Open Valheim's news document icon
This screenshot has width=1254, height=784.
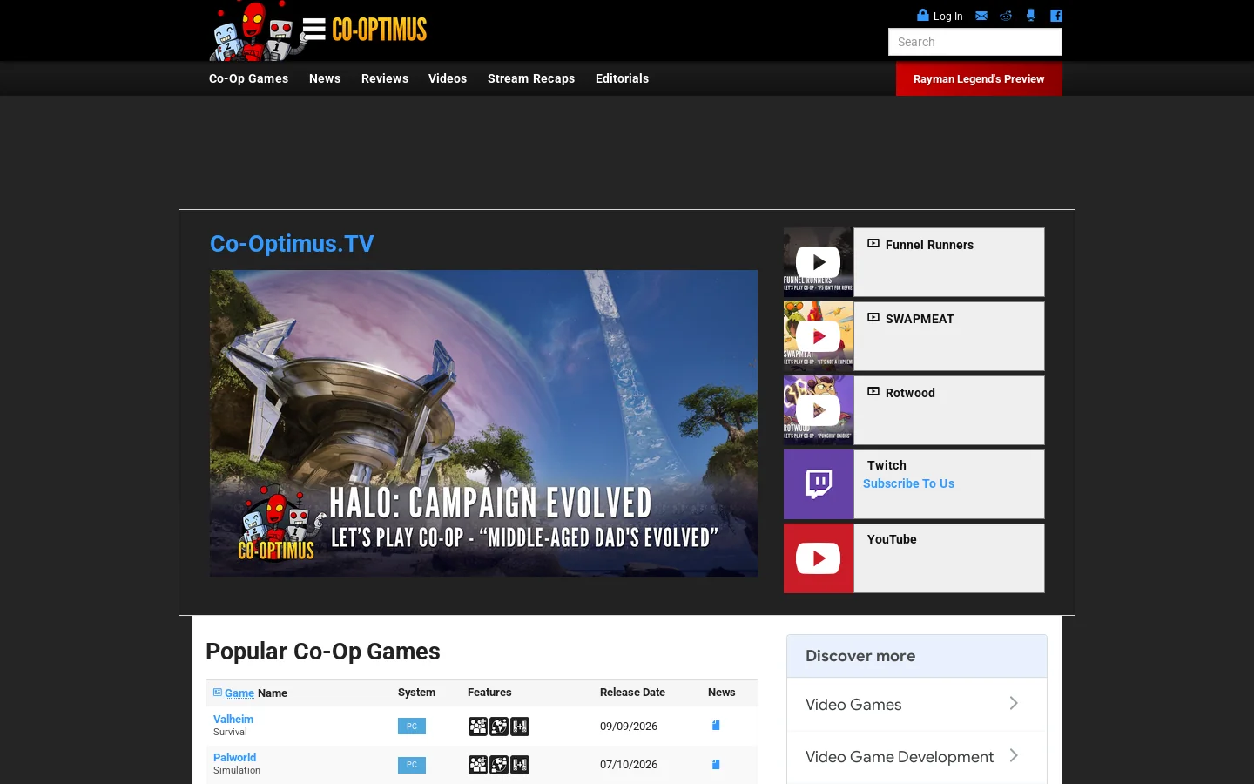[716, 726]
